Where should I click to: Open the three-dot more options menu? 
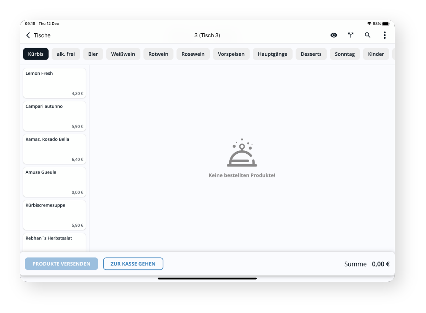(x=384, y=35)
